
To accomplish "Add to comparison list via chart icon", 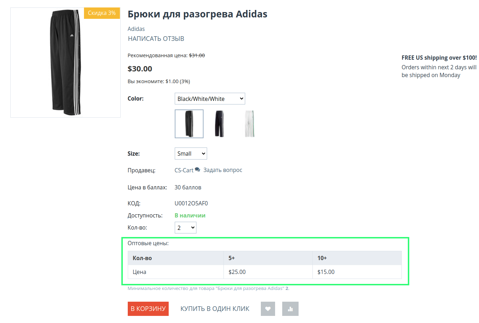I will click(290, 309).
